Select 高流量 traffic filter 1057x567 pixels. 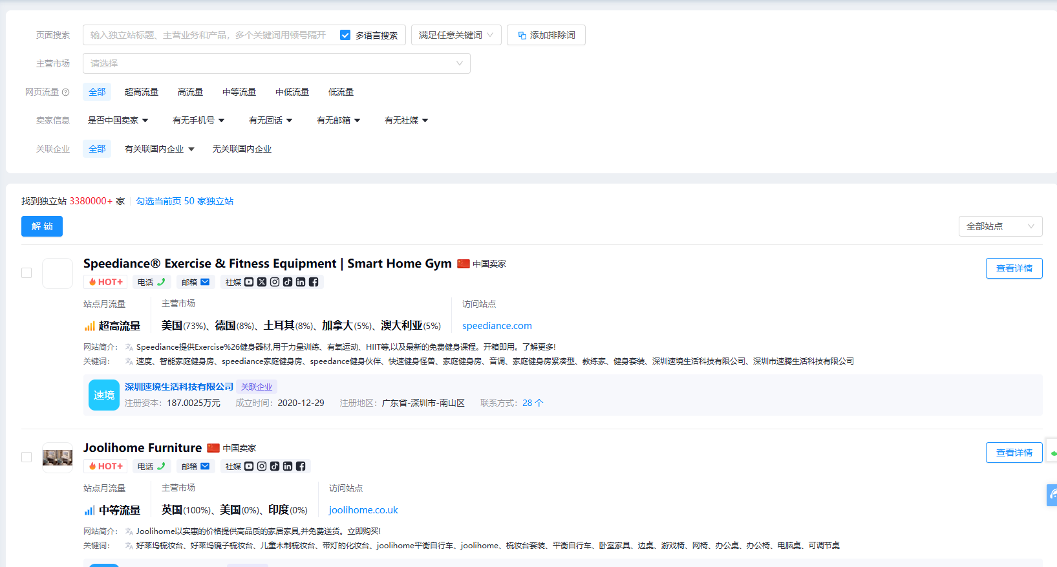coord(191,92)
